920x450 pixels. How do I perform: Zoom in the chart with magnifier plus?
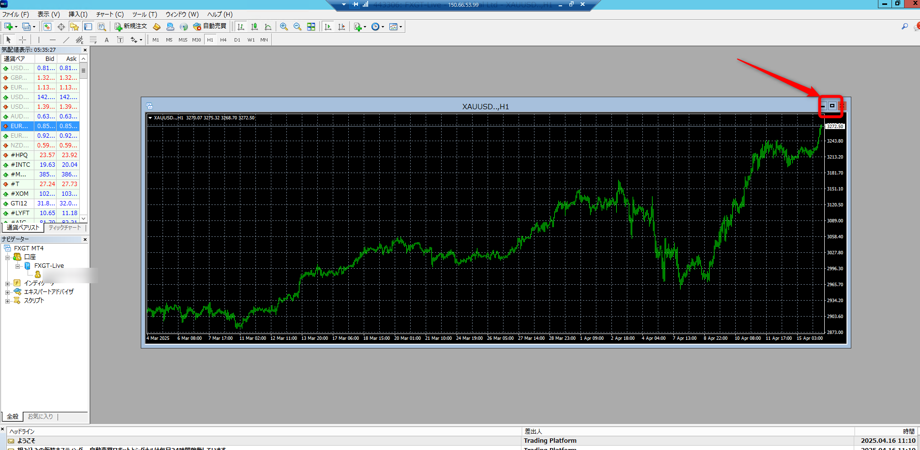pos(284,27)
